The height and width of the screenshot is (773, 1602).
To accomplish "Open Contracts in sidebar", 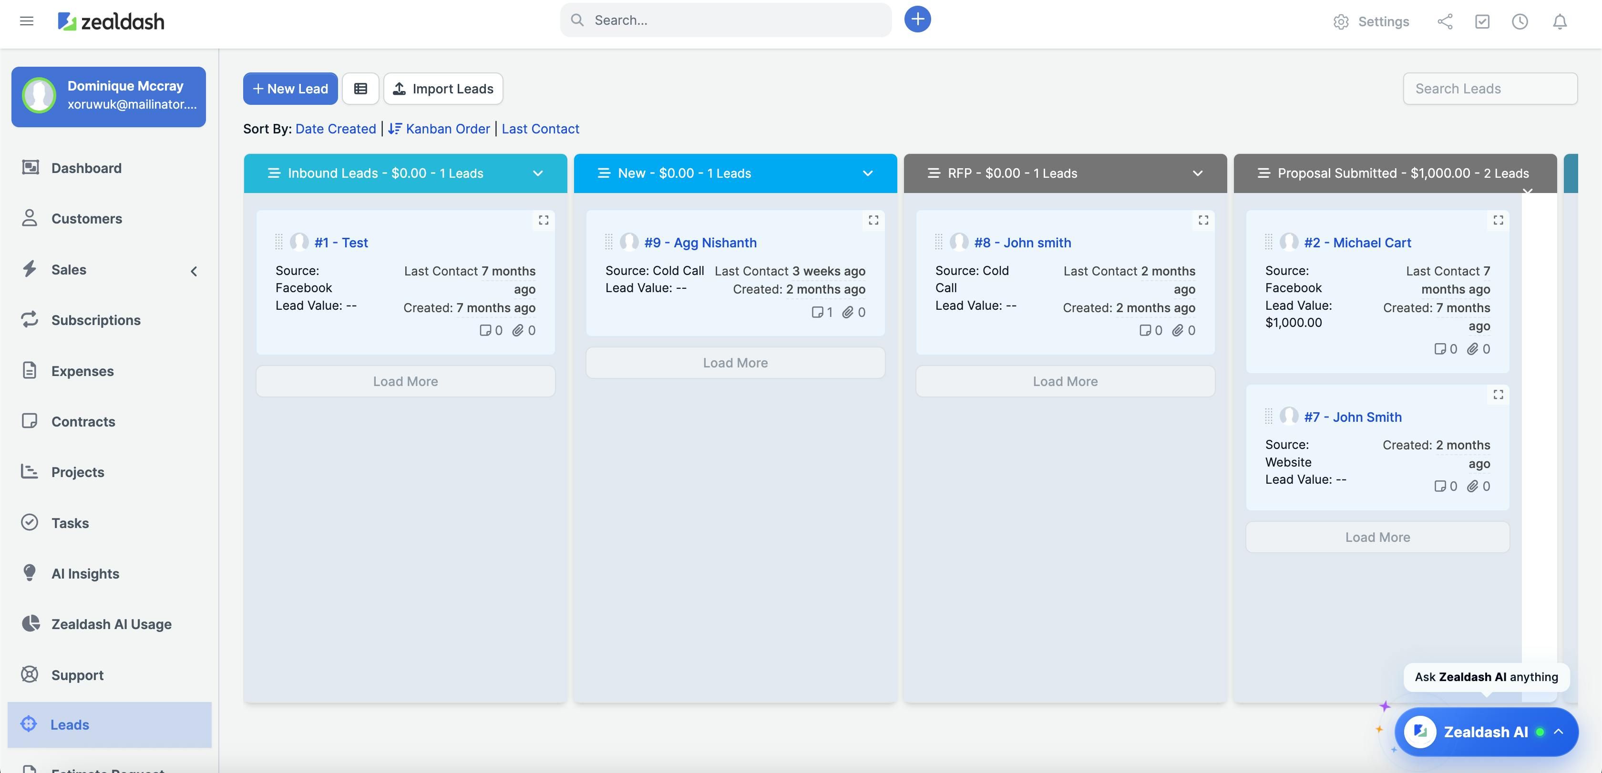I will [x=110, y=421].
